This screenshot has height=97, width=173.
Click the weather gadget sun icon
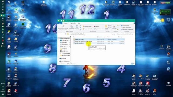[162, 20]
